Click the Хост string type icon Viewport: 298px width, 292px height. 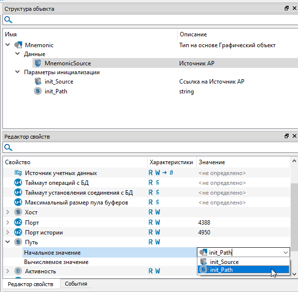18,212
